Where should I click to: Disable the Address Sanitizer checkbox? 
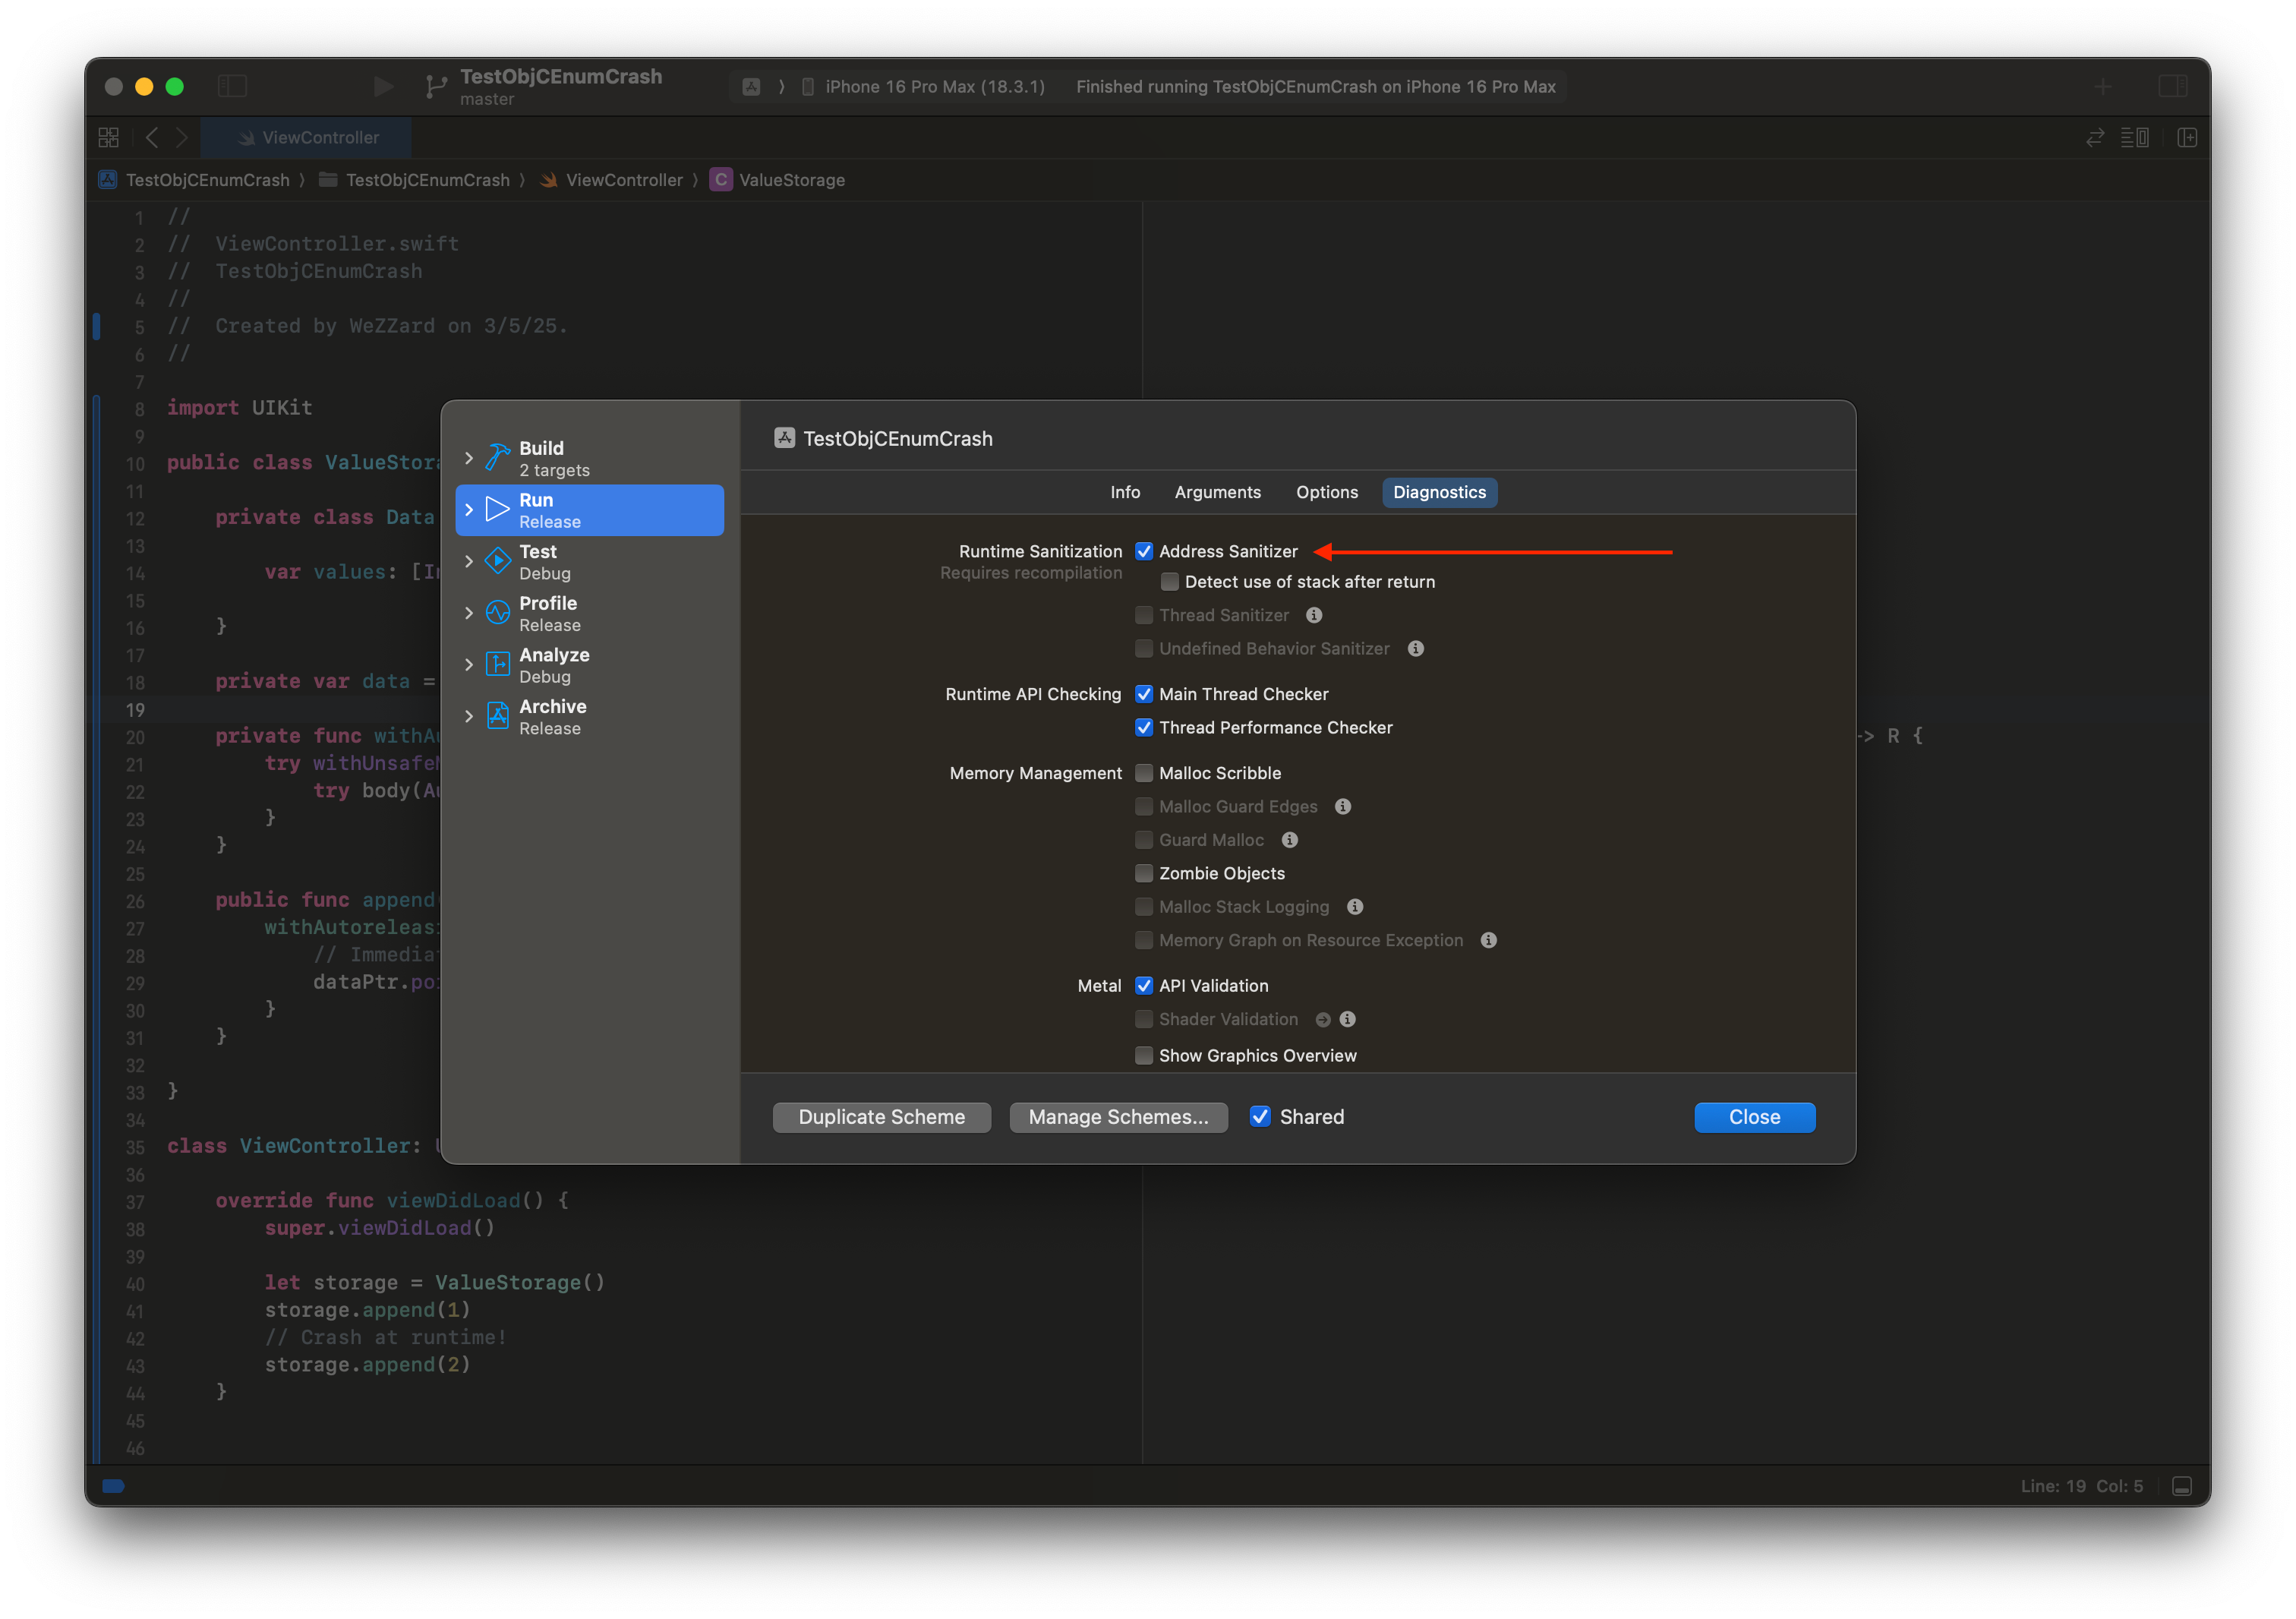click(1144, 551)
